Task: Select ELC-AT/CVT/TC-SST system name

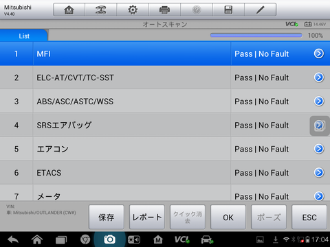Action: point(75,78)
